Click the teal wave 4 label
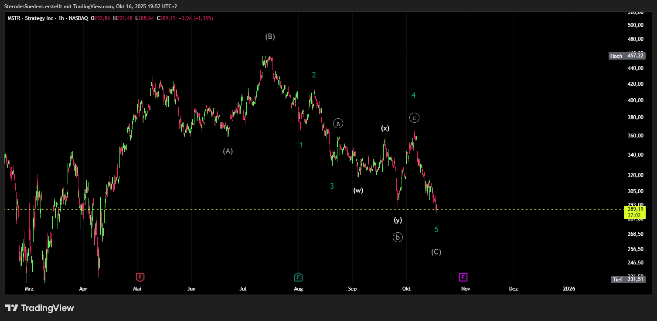The image size is (657, 321). (413, 95)
